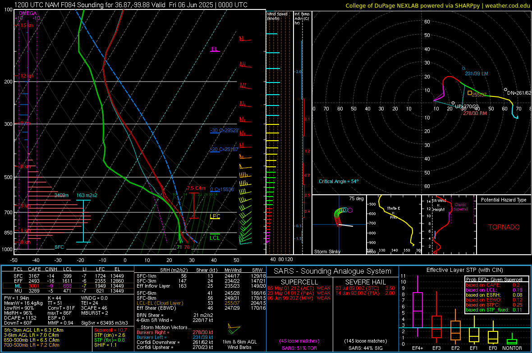Click the 'SARS: 51% TOR' result
Screen dimensions: 532x353
tap(299, 348)
